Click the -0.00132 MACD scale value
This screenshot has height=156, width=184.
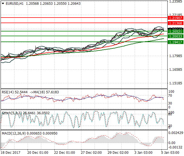click(175, 147)
